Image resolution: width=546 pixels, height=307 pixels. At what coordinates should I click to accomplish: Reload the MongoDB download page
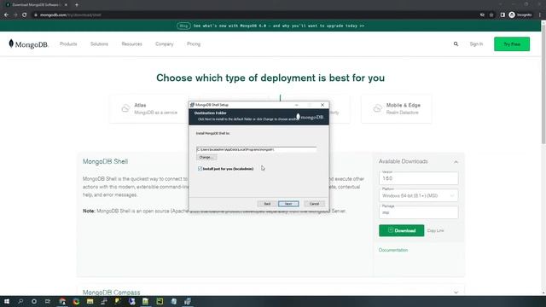[x=25, y=15]
